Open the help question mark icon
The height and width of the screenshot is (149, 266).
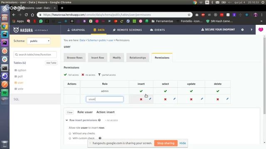[x=251, y=30]
